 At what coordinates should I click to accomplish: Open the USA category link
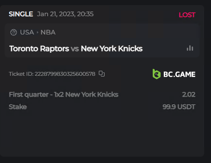click(27, 32)
